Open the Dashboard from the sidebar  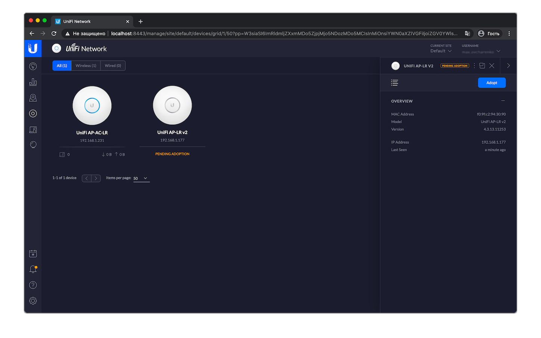pyautogui.click(x=33, y=66)
